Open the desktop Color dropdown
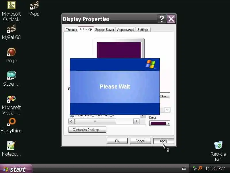The width and height of the screenshot is (230, 173). (168, 123)
